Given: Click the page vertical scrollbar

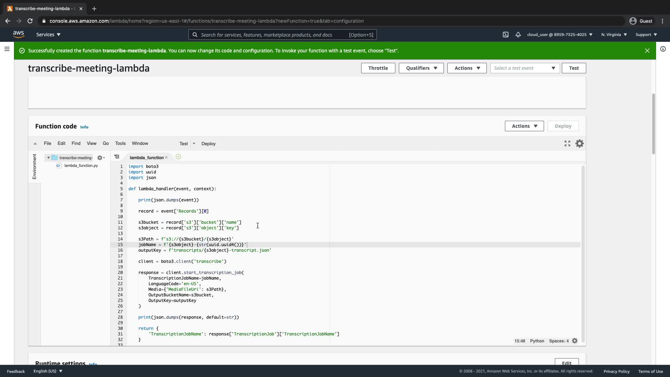Looking at the screenshot, I should pyautogui.click(x=653, y=124).
